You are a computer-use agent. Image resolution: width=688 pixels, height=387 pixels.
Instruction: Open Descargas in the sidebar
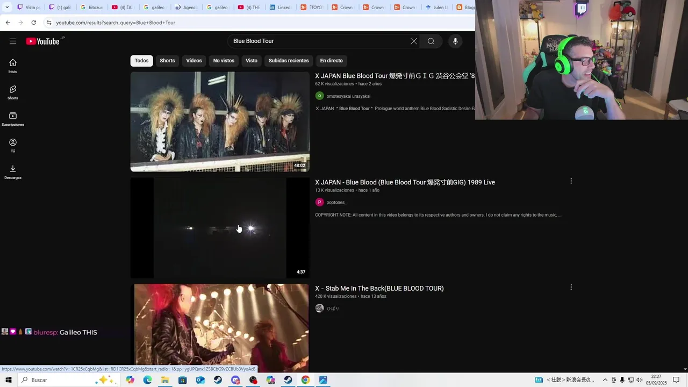pyautogui.click(x=13, y=172)
